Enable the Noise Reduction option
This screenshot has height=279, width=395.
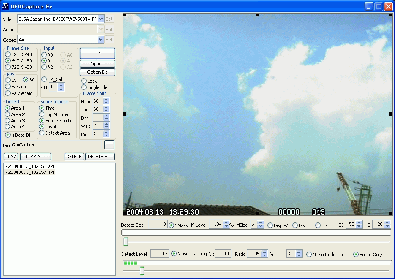coord(309,255)
